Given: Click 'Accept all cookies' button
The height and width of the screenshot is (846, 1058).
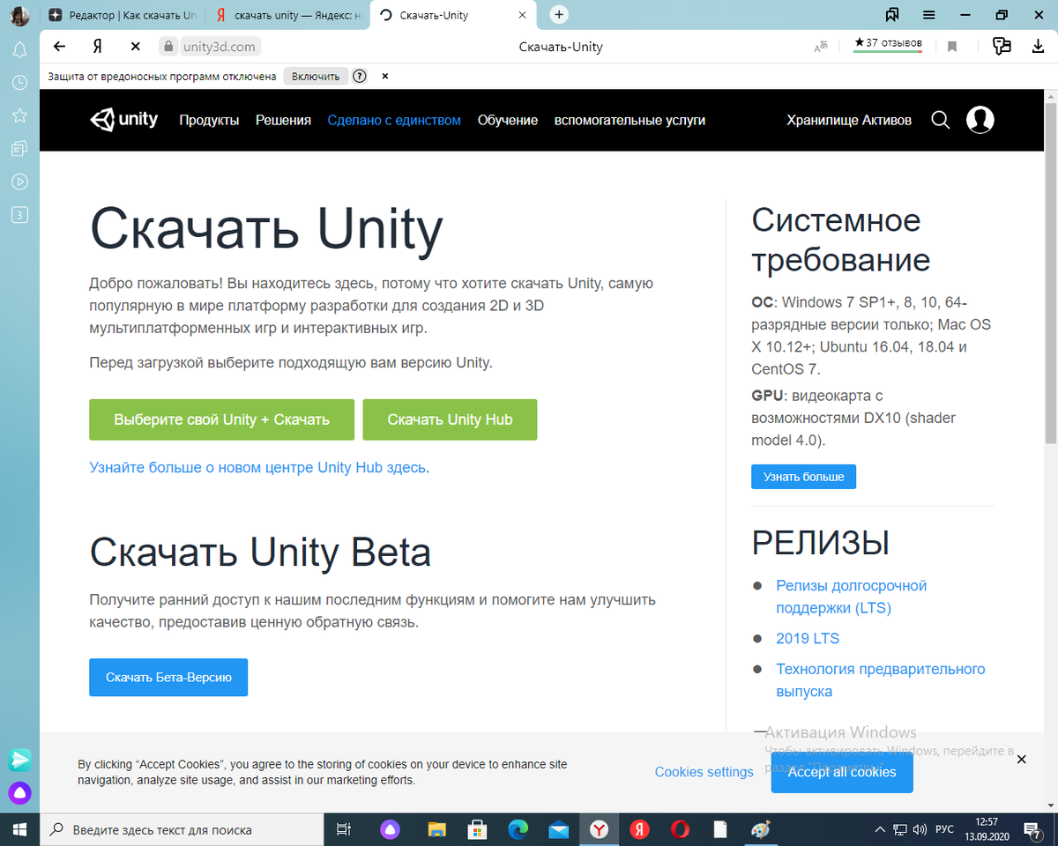Looking at the screenshot, I should coord(842,772).
